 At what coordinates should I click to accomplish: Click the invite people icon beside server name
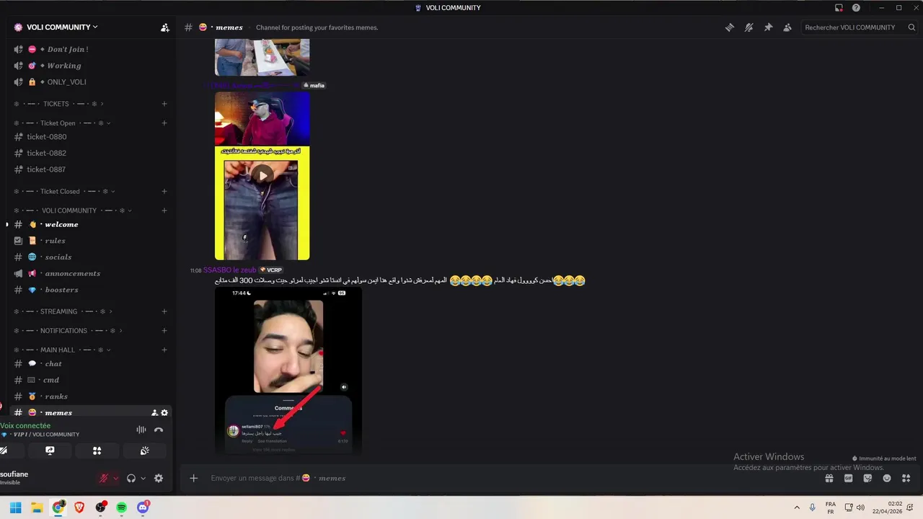point(164,27)
